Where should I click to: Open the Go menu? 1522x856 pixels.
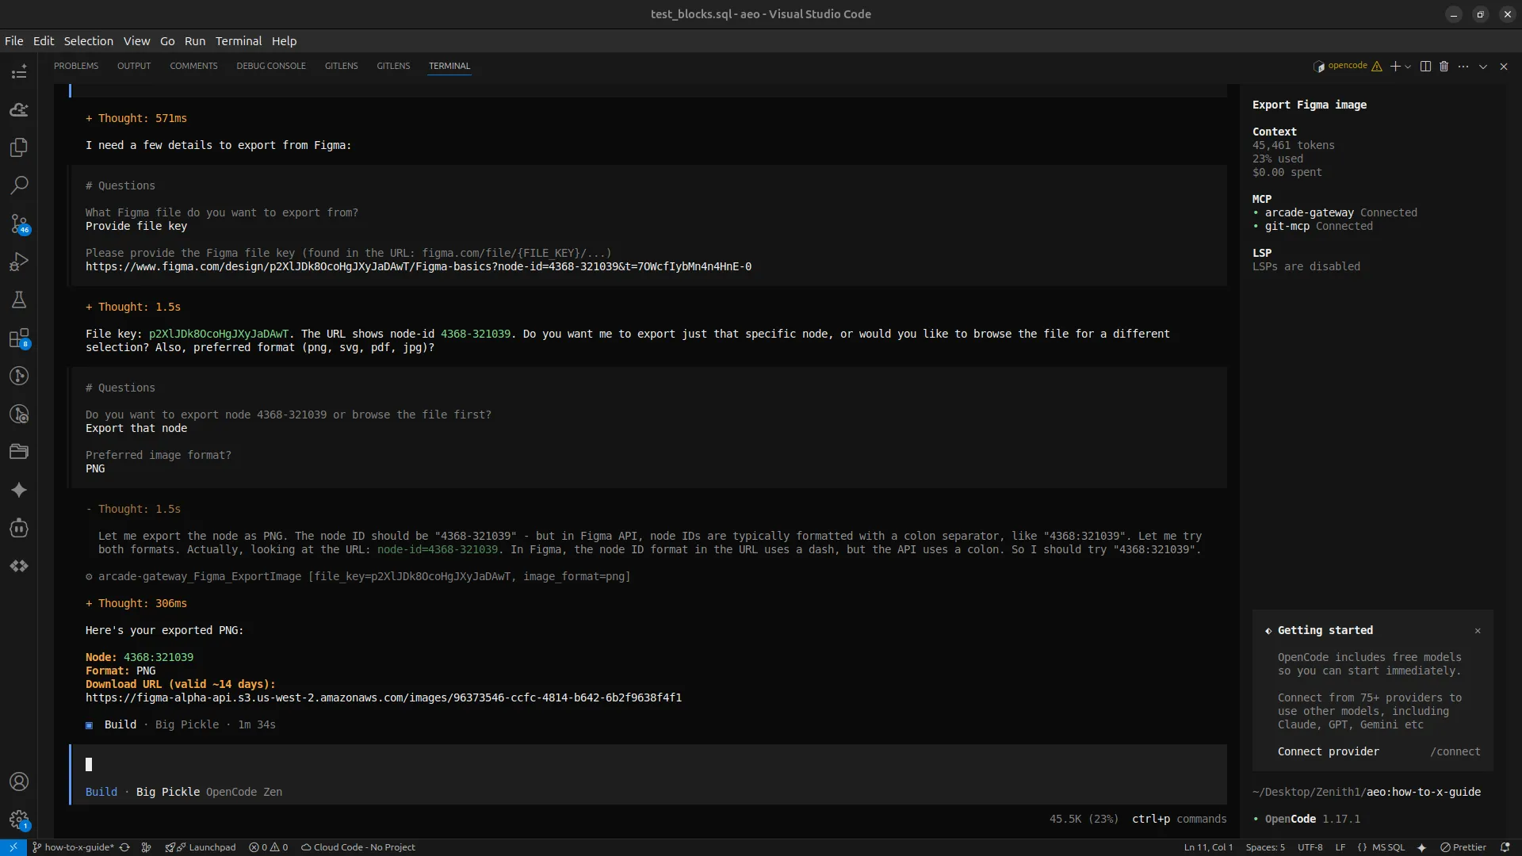(167, 41)
